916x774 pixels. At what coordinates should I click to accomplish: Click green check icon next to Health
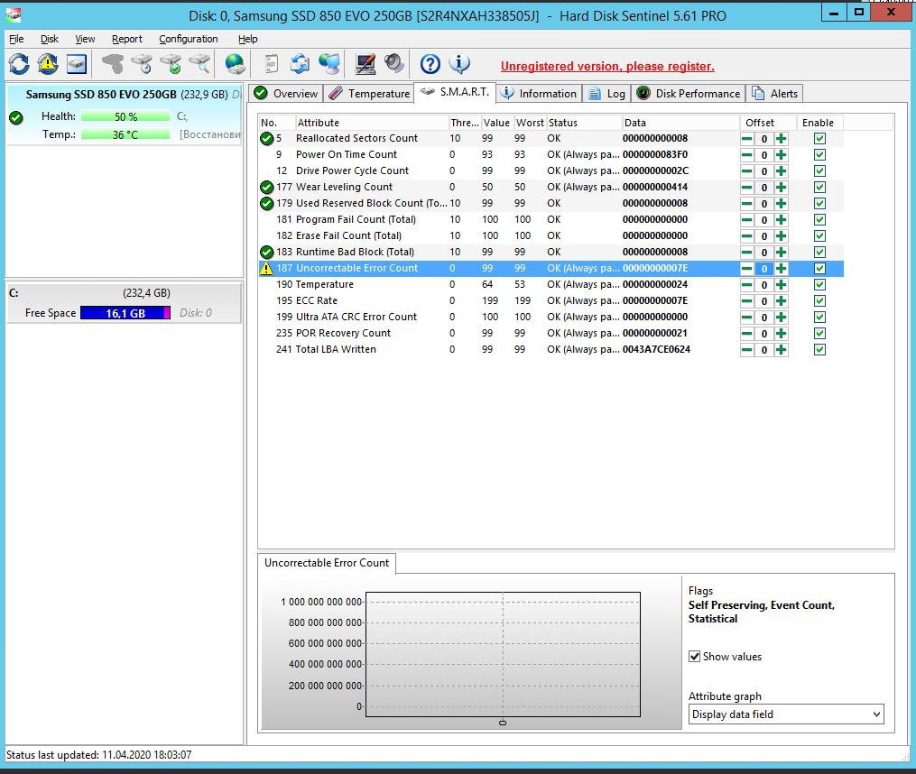16,118
